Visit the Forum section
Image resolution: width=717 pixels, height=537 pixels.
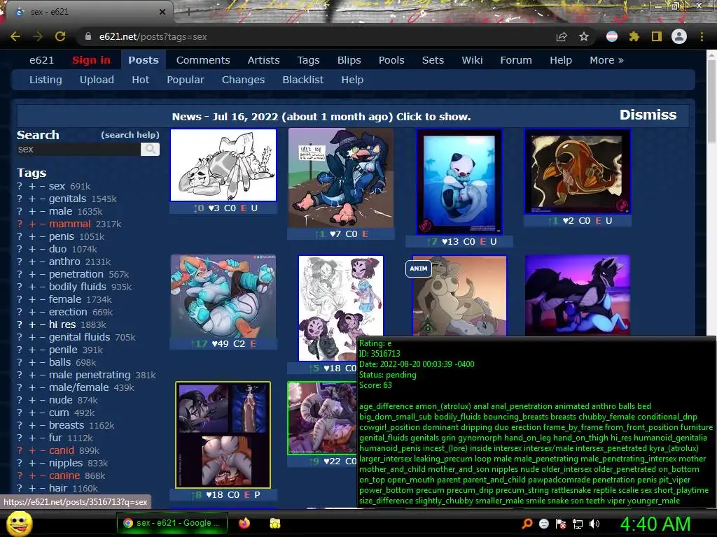(x=516, y=60)
